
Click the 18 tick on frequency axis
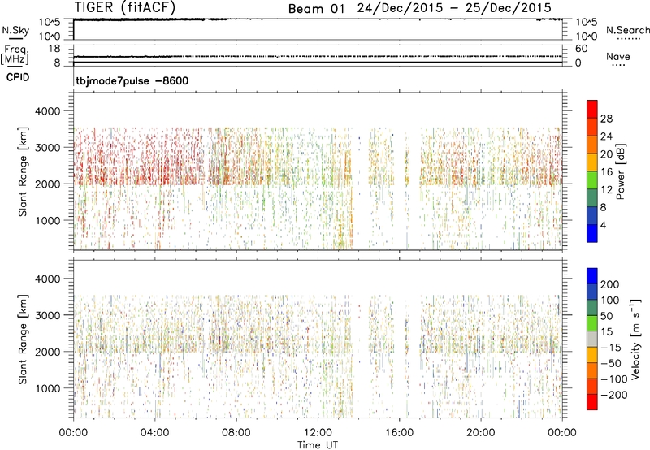tap(54, 49)
